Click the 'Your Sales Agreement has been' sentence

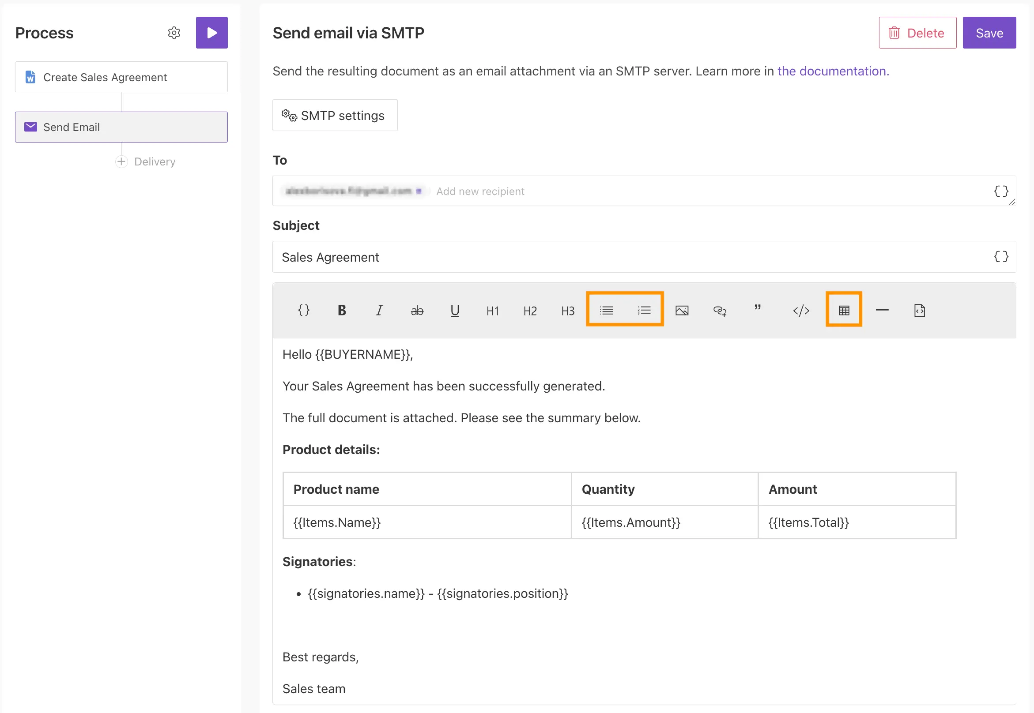coord(443,386)
